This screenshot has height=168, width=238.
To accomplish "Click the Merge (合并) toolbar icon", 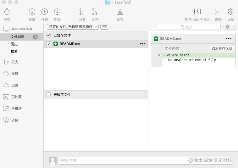I will tap(95, 12).
